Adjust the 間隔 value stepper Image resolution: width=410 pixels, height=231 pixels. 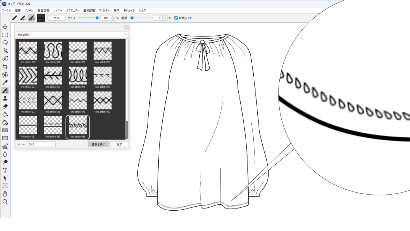[x=165, y=18]
